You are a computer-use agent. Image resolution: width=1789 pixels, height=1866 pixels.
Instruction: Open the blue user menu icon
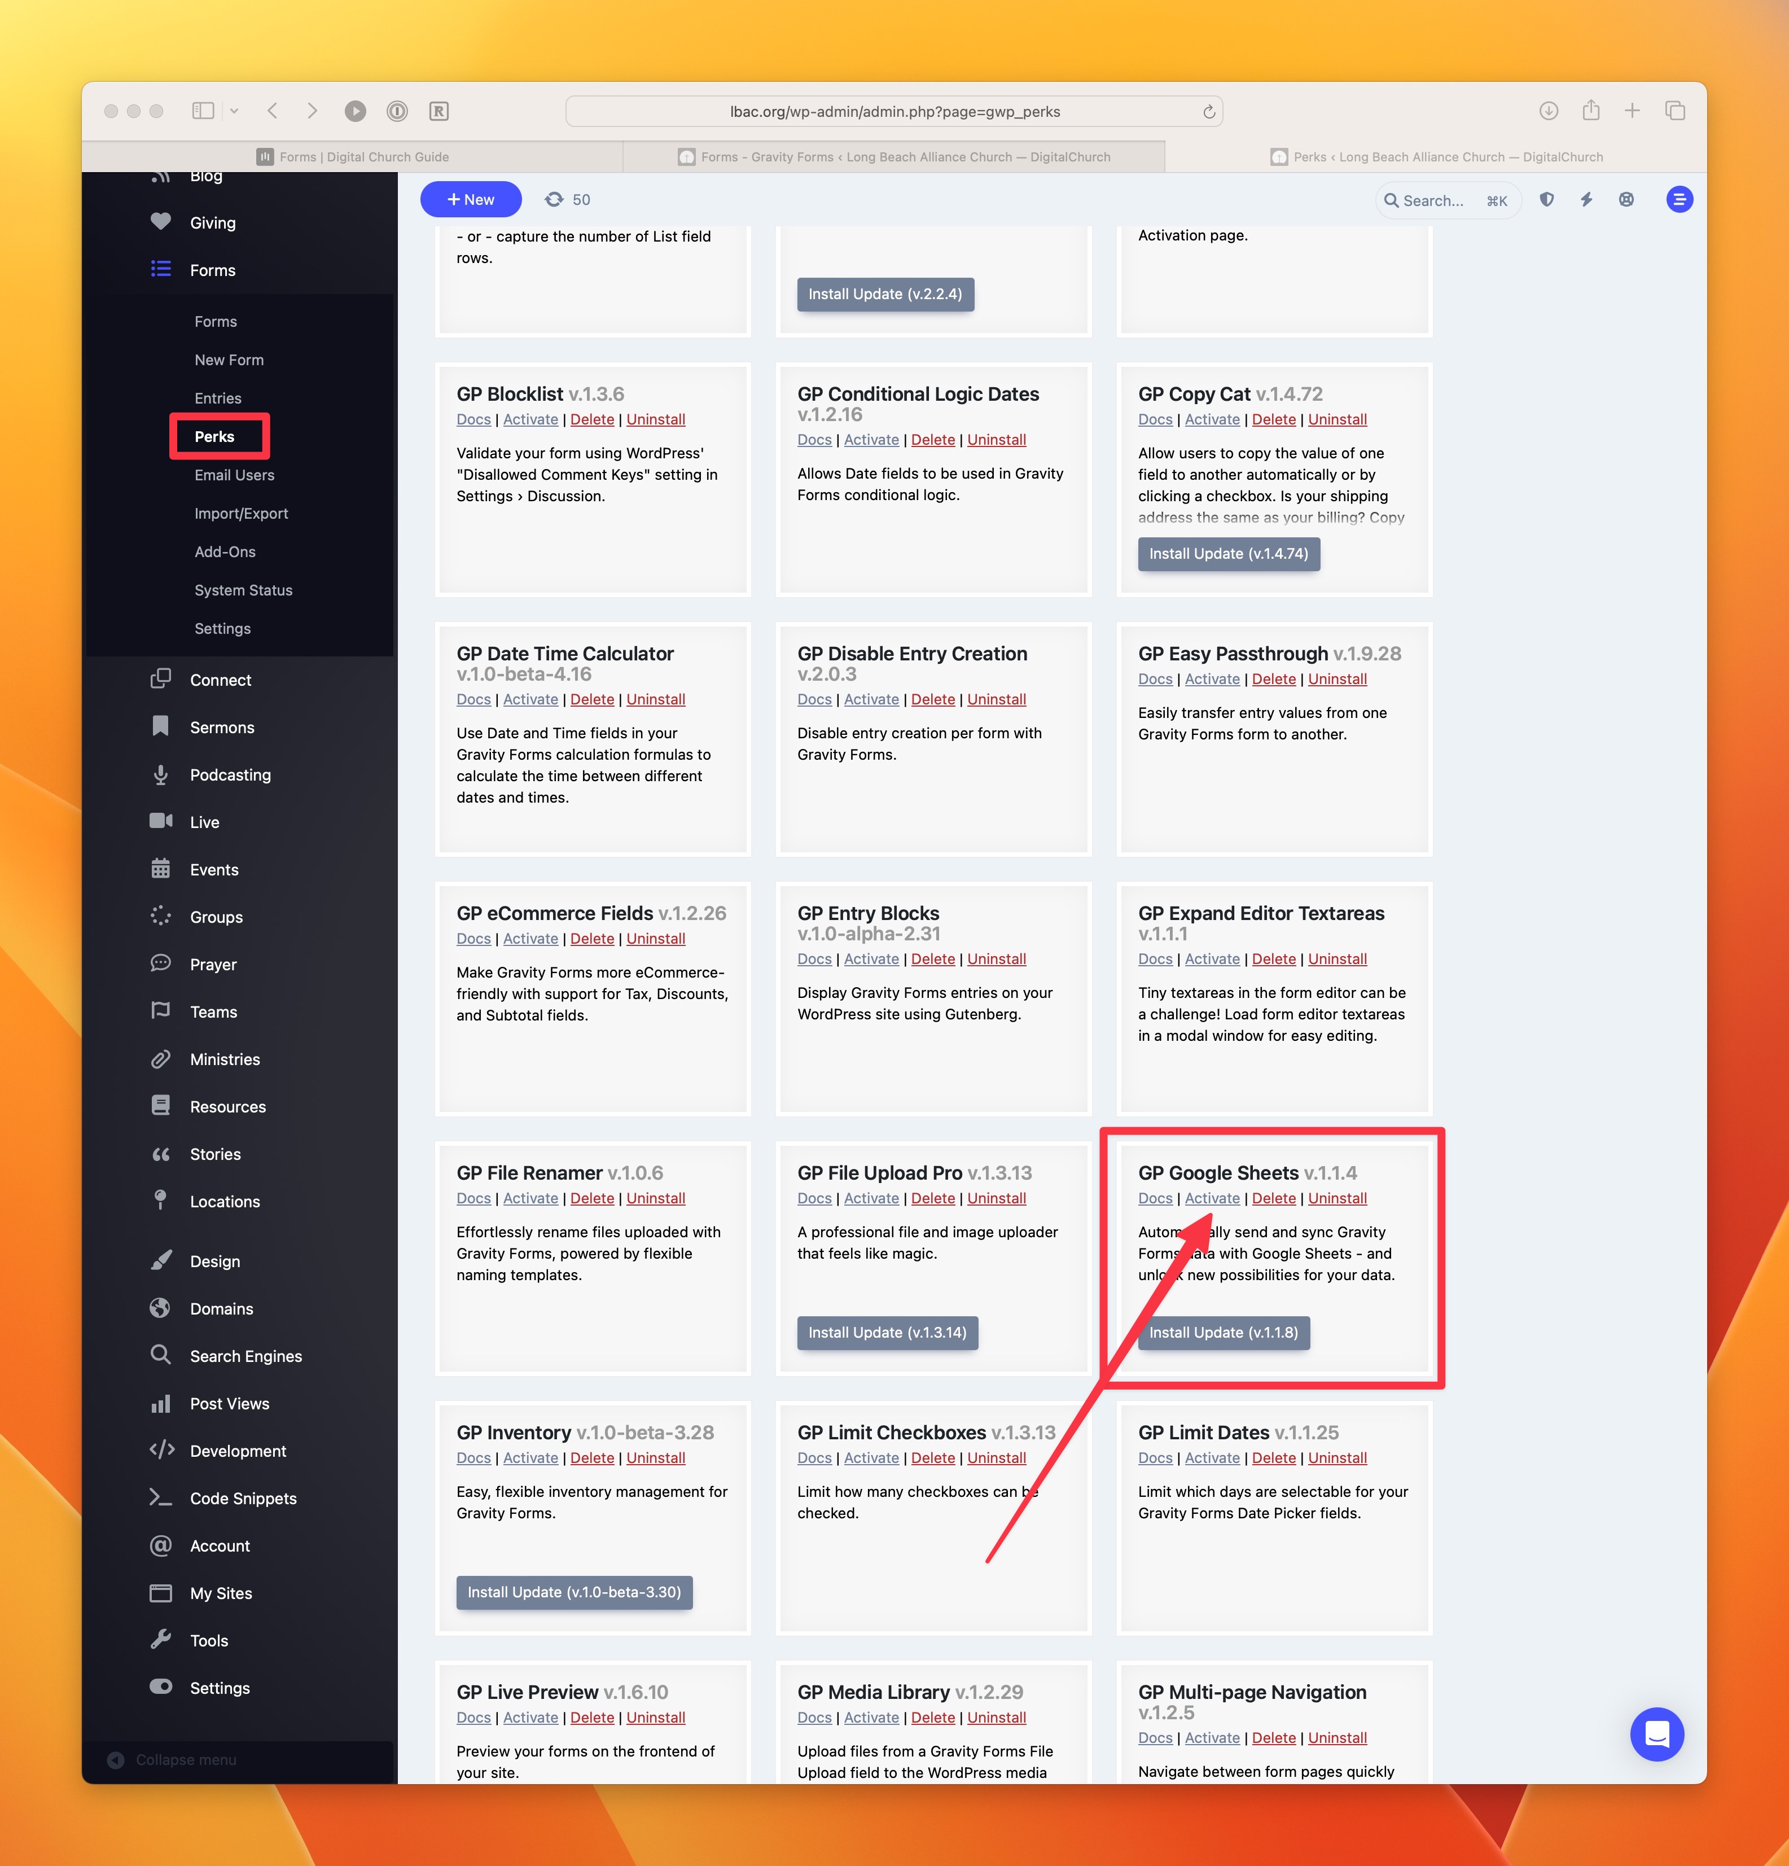tap(1680, 200)
